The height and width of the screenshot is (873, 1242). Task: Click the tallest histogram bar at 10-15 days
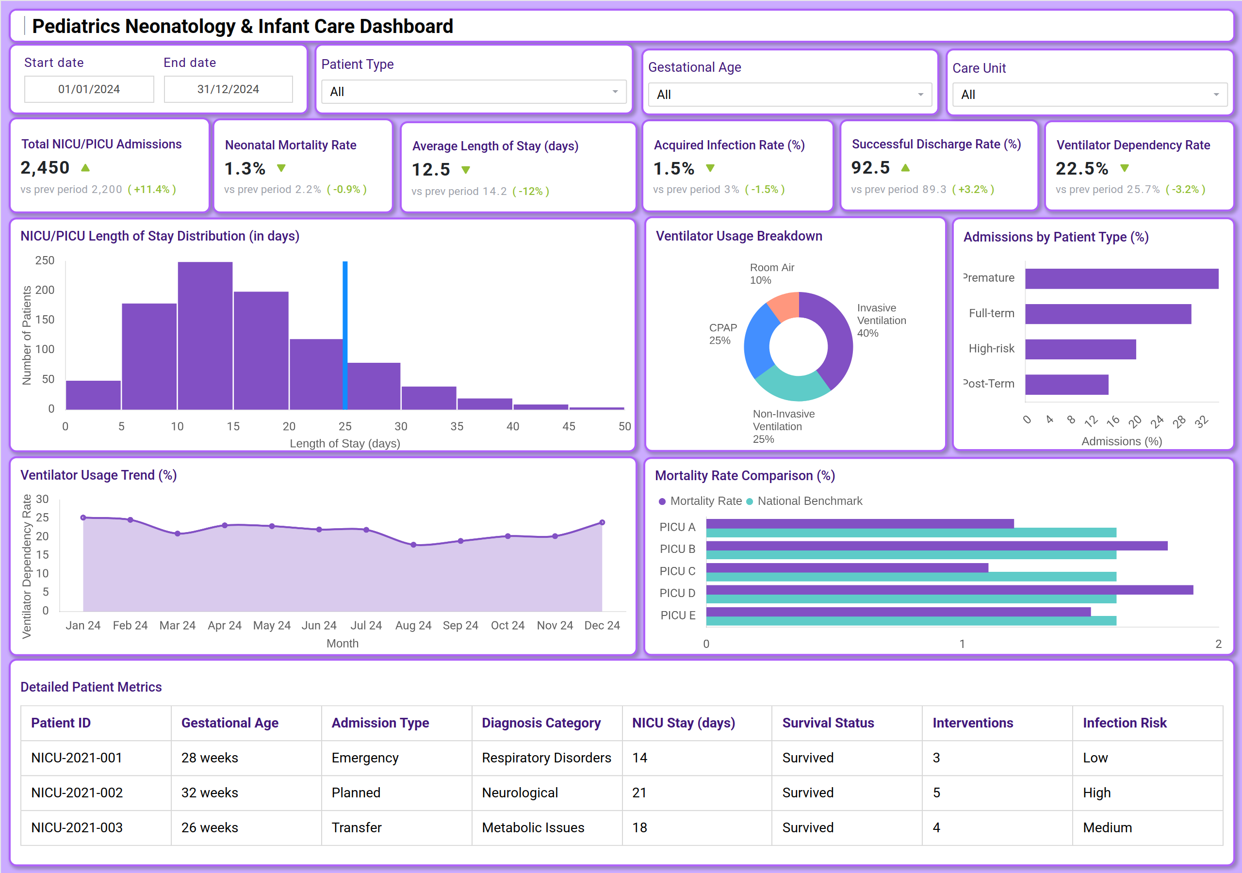coord(205,335)
